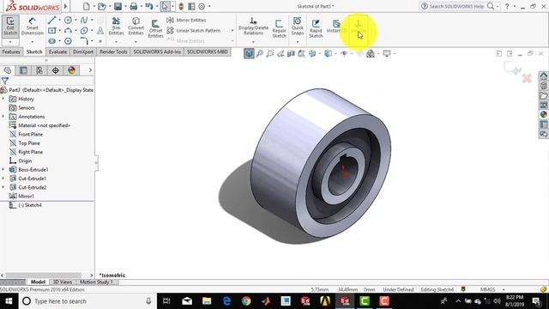
Task: Switch to the Evaluate tab
Action: 57,51
